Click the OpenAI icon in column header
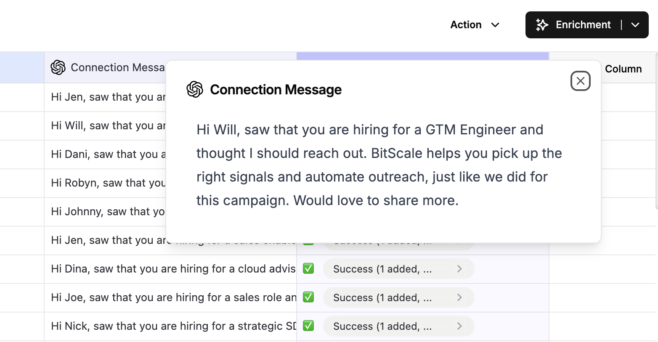 click(58, 67)
